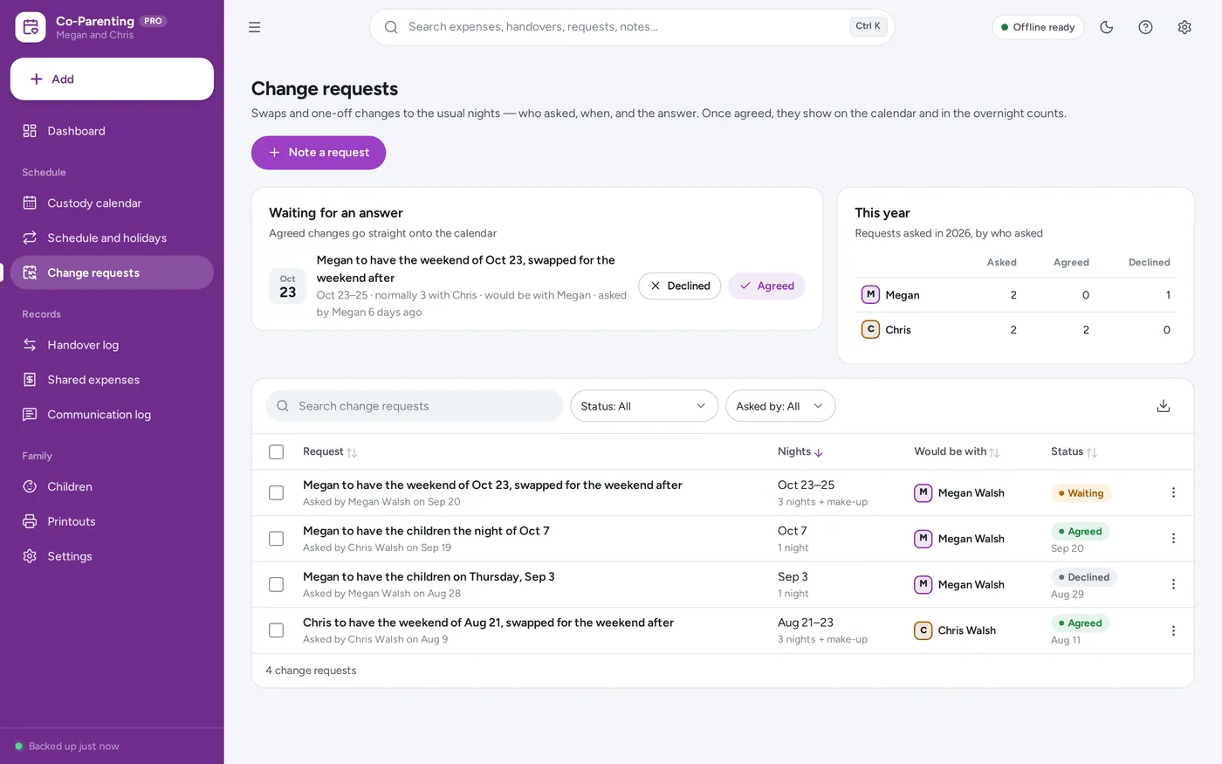Open the Dashboard page
Screen dimensions: 1222x764
point(112,131)
